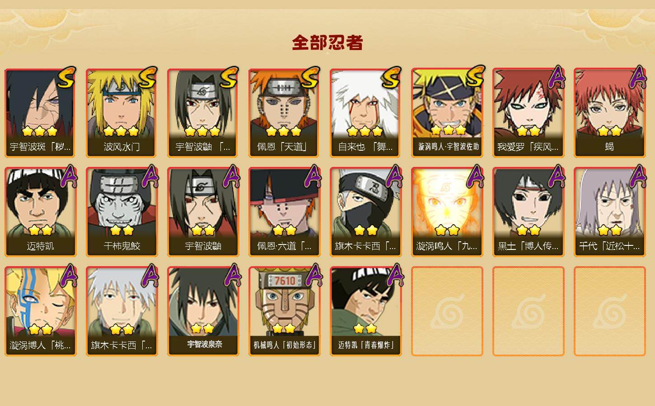Select the 黑土「博人传」ninja card
This screenshot has height=406, width=655.
tap(529, 212)
